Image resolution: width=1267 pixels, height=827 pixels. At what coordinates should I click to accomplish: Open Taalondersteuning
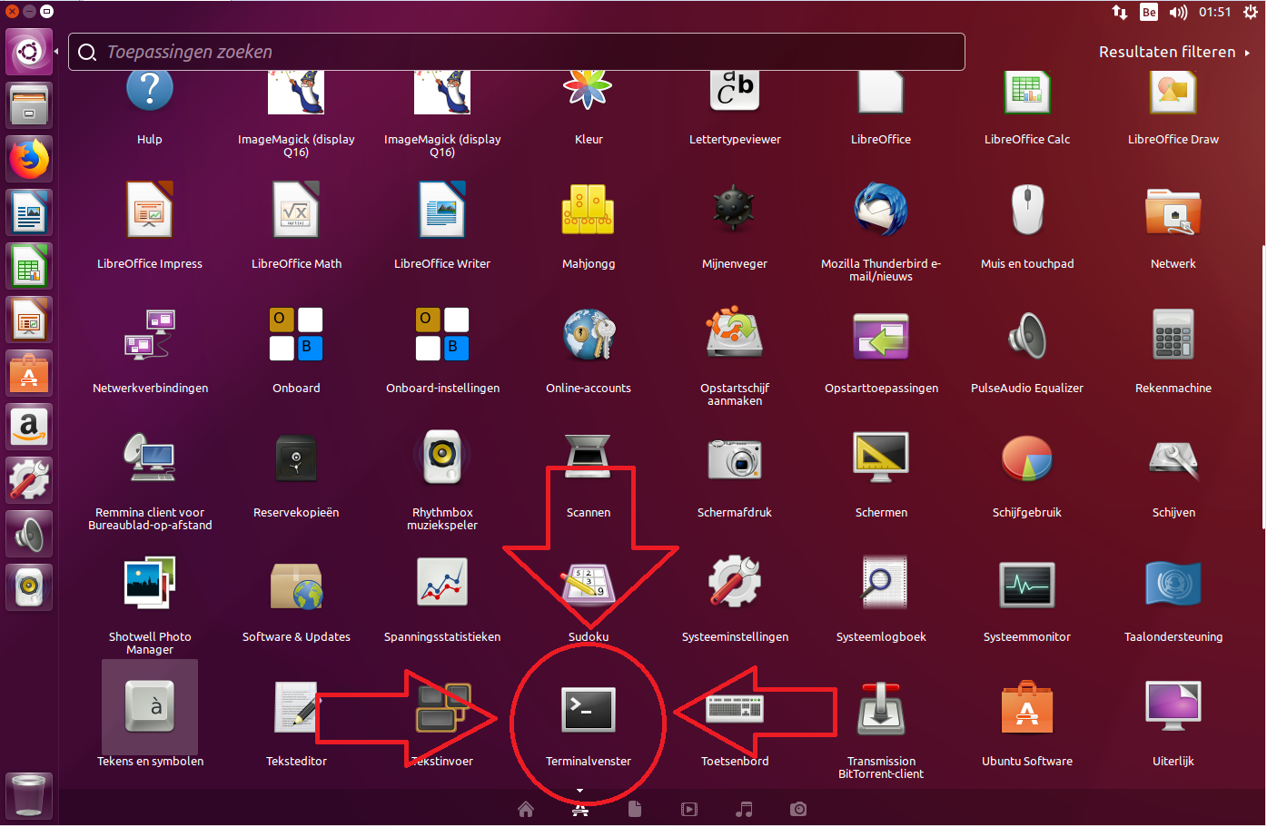click(x=1173, y=583)
